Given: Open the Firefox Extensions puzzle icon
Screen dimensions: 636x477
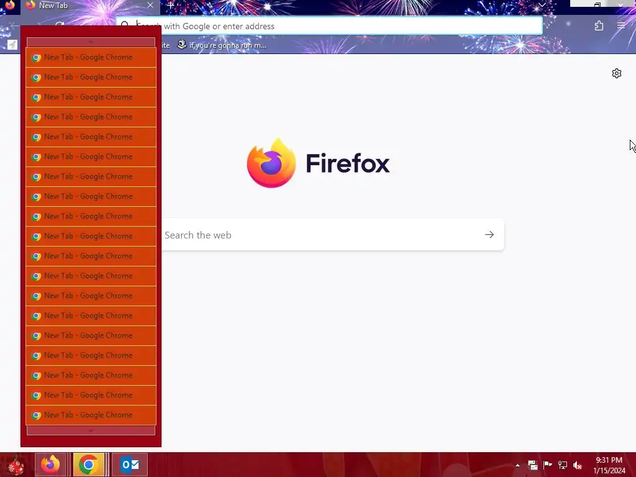Looking at the screenshot, I should coord(599,26).
